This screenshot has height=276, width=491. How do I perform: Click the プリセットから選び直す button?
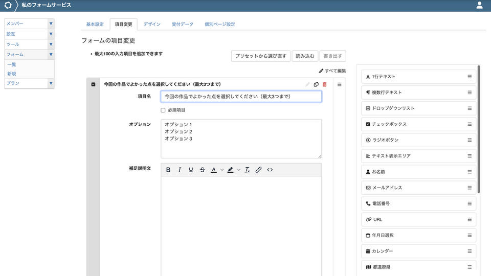(261, 56)
